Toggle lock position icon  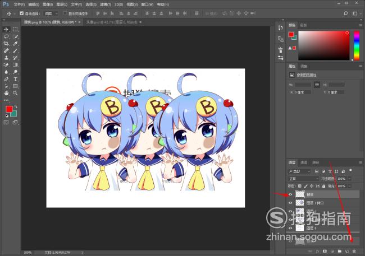[x=312, y=186]
